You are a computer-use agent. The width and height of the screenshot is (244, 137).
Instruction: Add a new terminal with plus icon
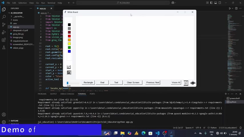[x=226, y=94]
